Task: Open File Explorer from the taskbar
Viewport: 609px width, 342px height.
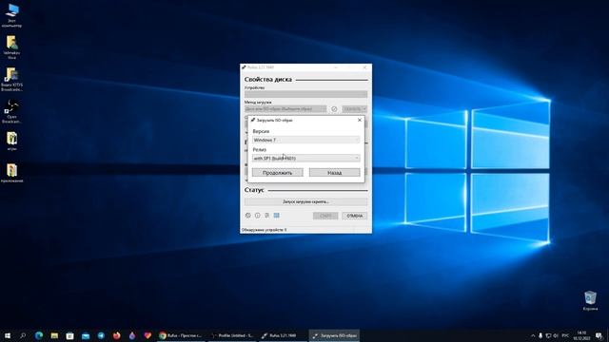Action: (54, 335)
